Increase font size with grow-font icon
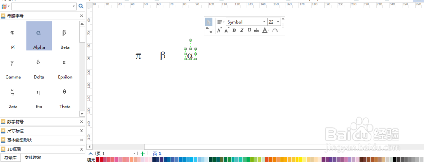 coord(219,30)
